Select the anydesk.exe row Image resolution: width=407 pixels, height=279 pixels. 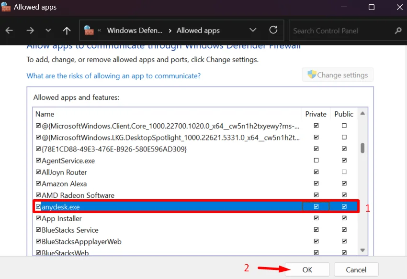195,206
